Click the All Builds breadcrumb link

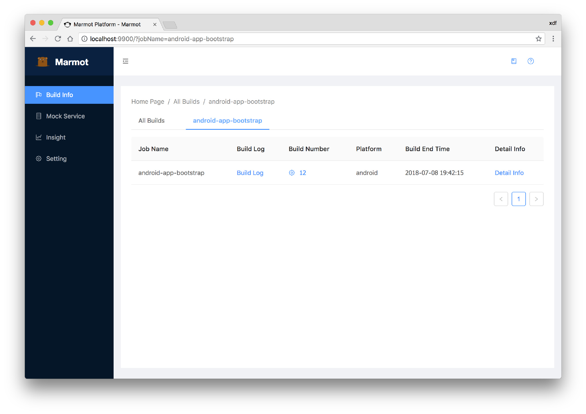click(187, 101)
